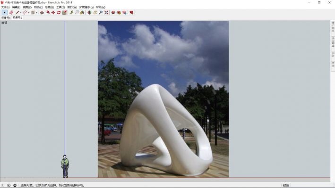335x188 pixels.
Task: Activate the Pan hand tool
Action: pos(95,13)
